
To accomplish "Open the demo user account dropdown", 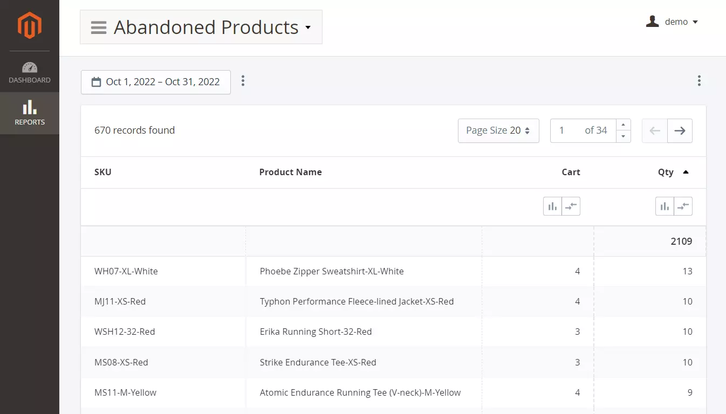I will pyautogui.click(x=672, y=22).
